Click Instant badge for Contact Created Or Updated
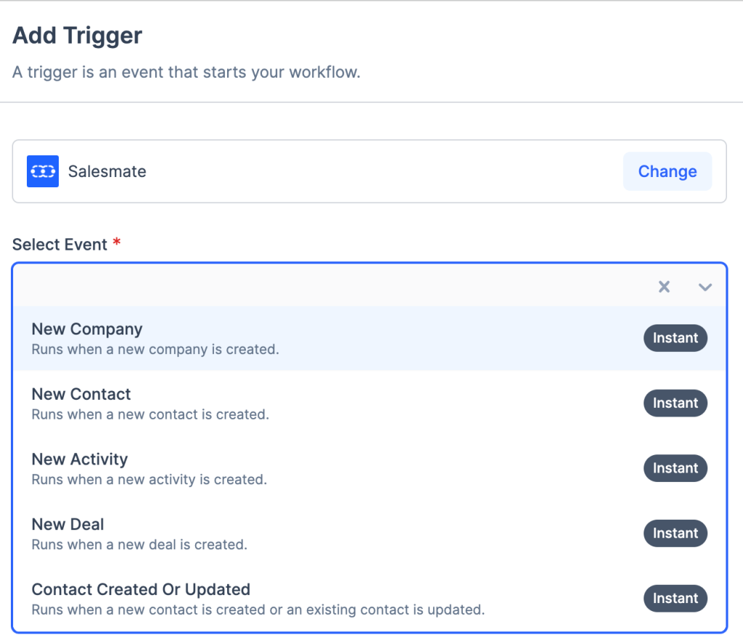 point(675,599)
